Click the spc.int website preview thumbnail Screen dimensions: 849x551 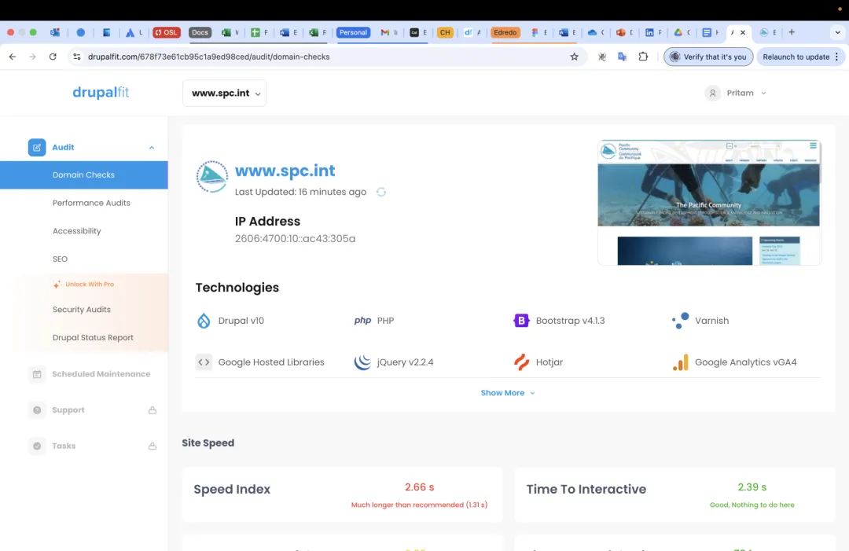click(709, 202)
